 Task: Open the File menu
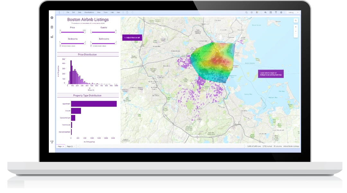point(68,13)
